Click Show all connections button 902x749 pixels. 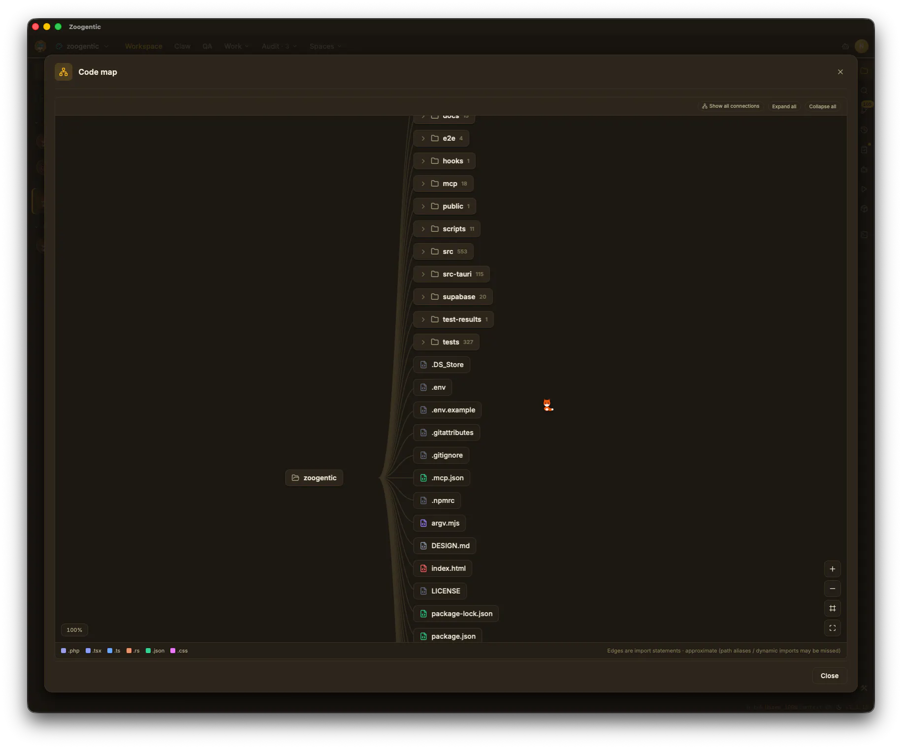731,106
